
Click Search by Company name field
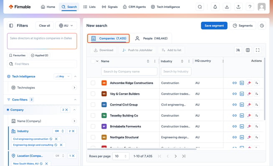[x=129, y=71]
